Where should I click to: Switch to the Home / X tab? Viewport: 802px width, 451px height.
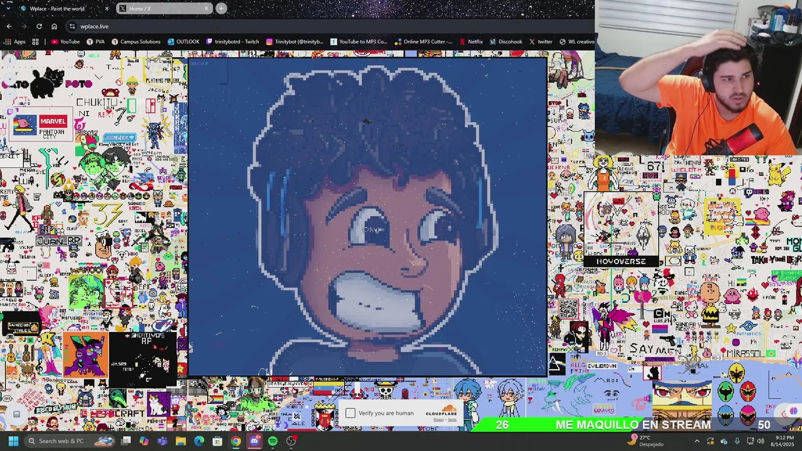click(163, 8)
